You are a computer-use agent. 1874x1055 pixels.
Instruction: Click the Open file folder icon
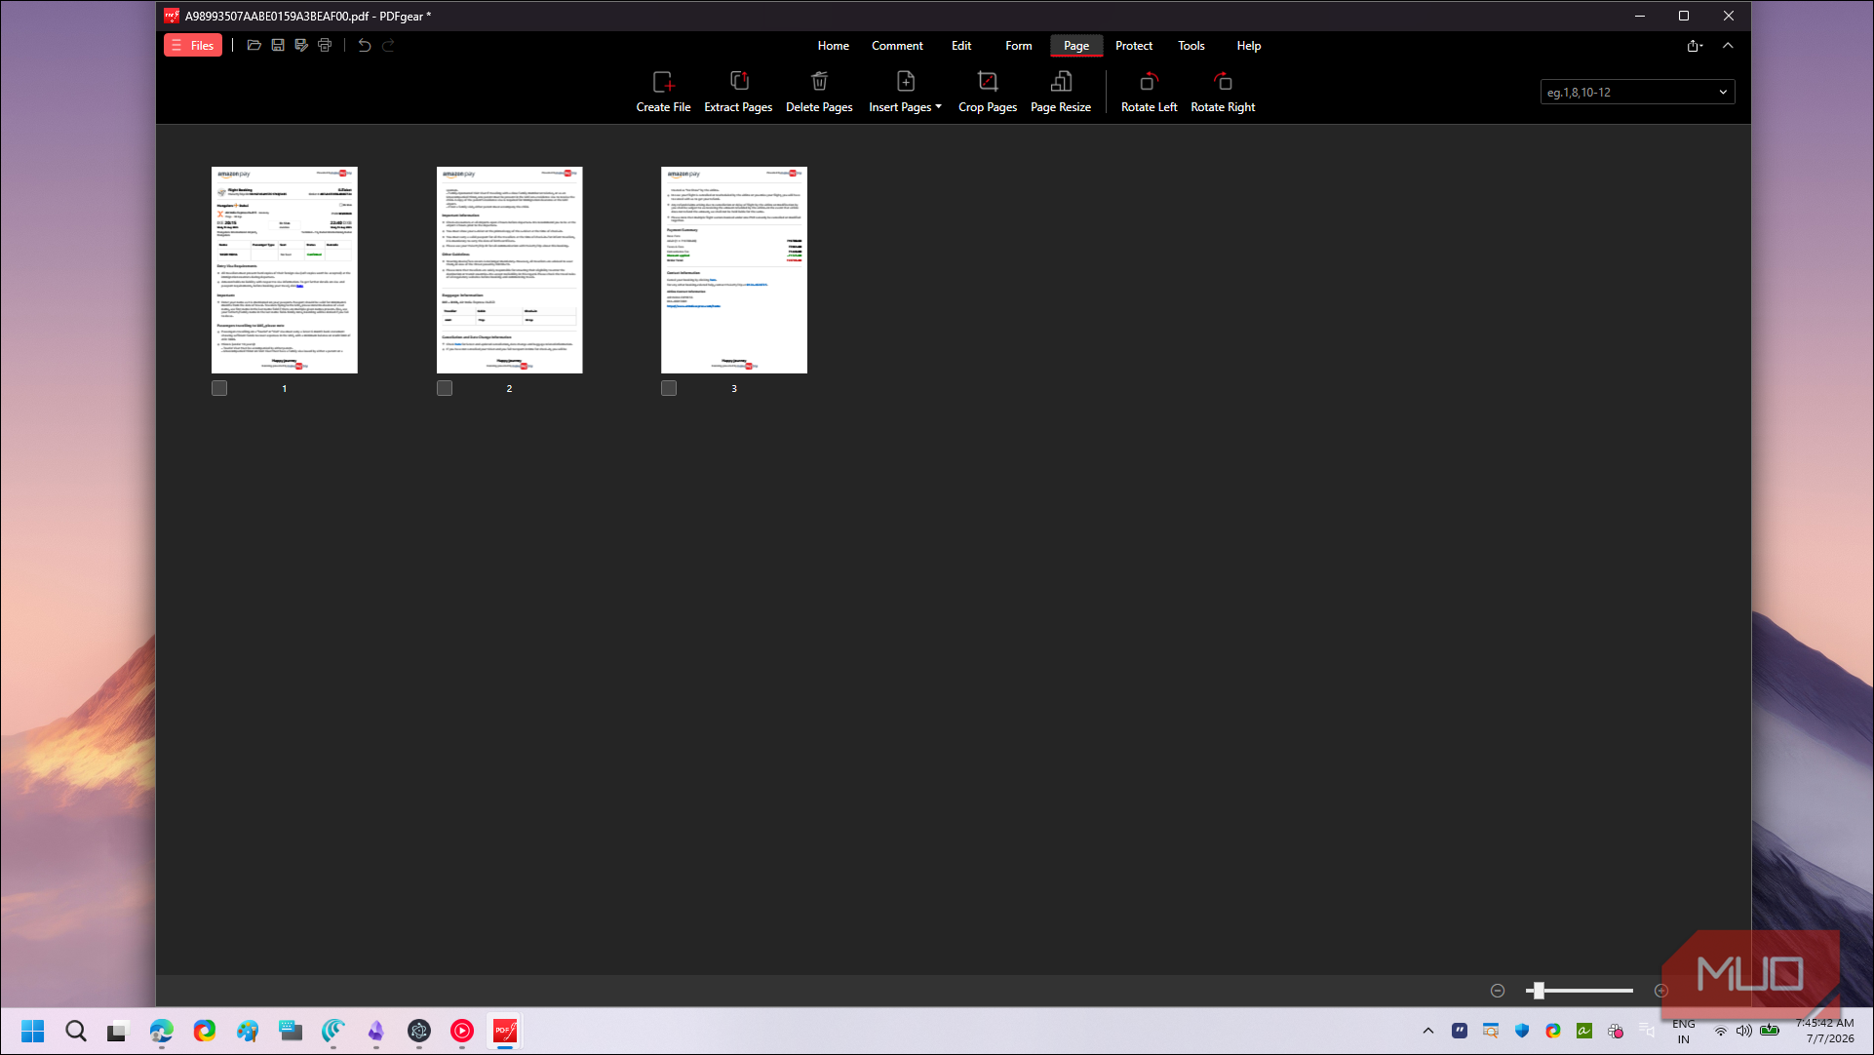(x=254, y=46)
